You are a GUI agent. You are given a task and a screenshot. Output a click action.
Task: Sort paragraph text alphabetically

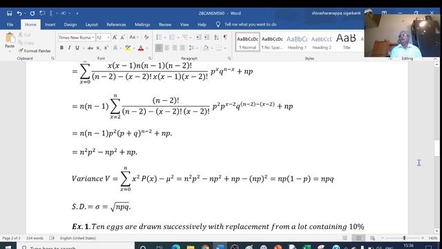click(216, 37)
